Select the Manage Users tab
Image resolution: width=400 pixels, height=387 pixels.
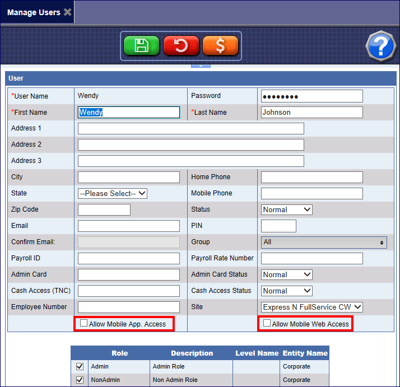34,12
